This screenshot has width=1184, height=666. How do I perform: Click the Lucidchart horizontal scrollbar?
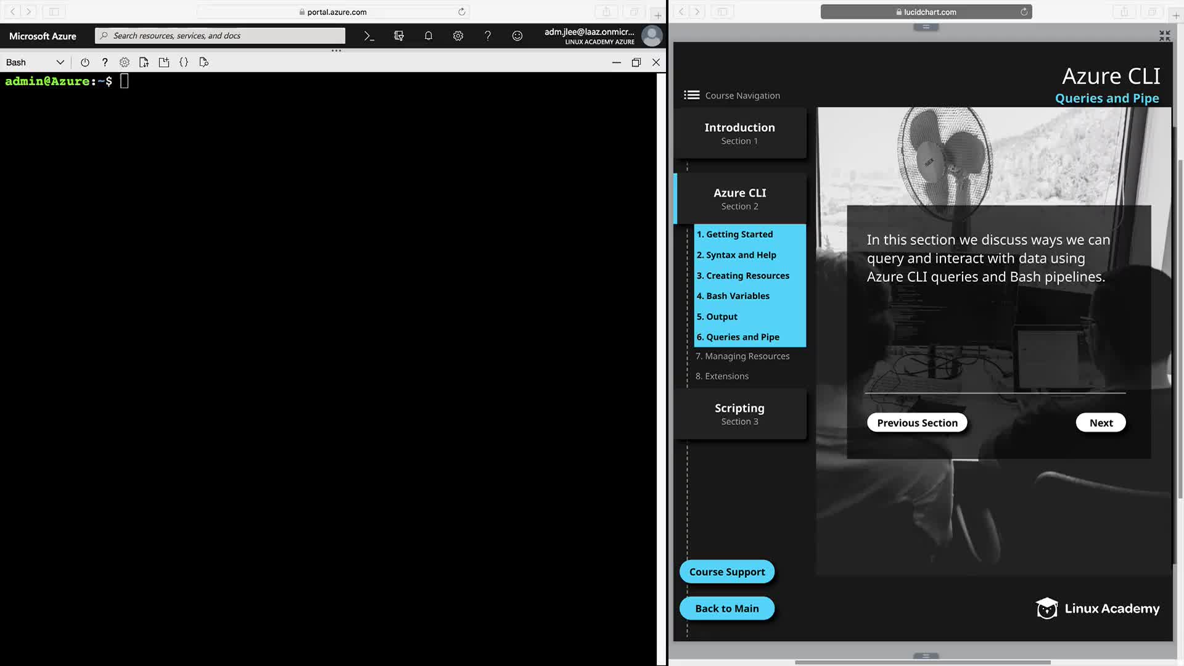tap(922, 662)
